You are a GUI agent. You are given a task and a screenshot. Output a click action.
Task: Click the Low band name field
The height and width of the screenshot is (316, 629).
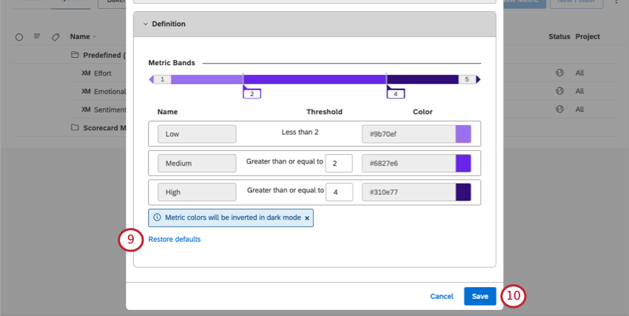197,134
